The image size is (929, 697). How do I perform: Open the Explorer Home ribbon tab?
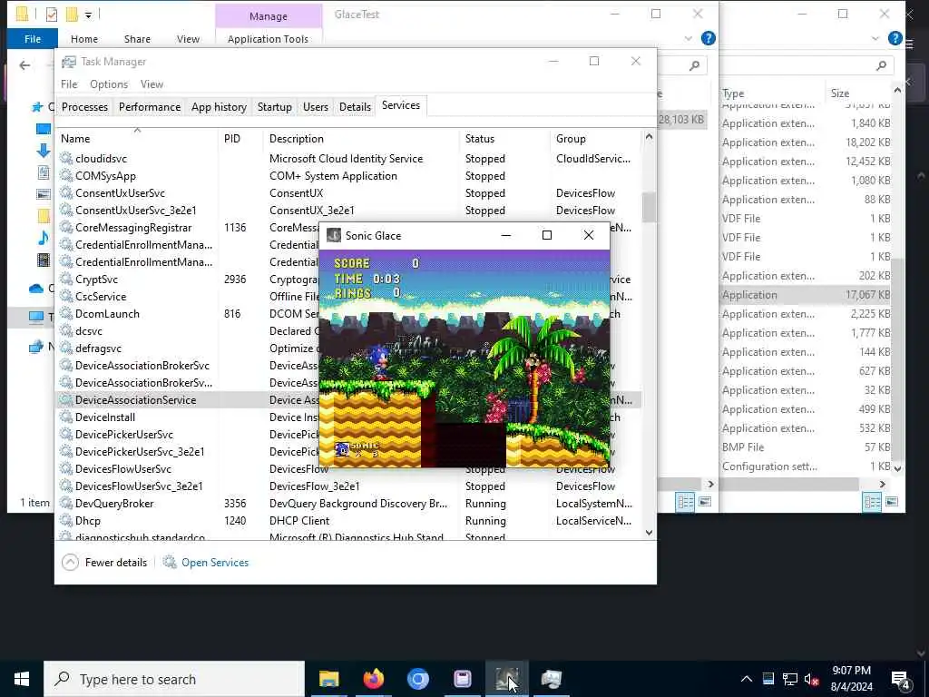point(84,38)
